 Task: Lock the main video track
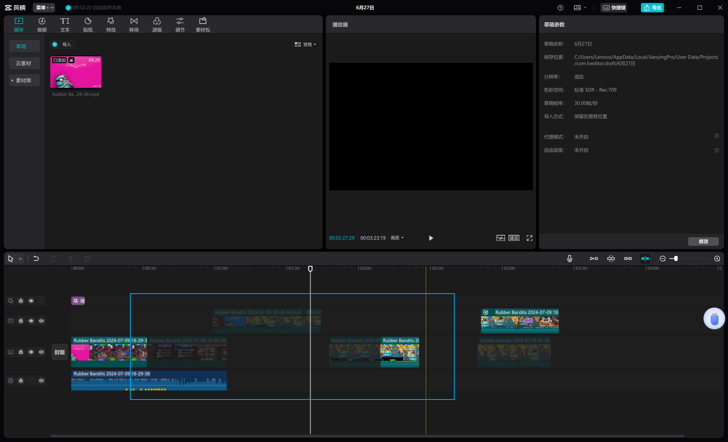21,352
